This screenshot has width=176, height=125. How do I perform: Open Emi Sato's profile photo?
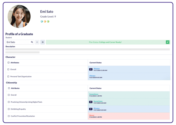pyautogui.click(x=19, y=16)
